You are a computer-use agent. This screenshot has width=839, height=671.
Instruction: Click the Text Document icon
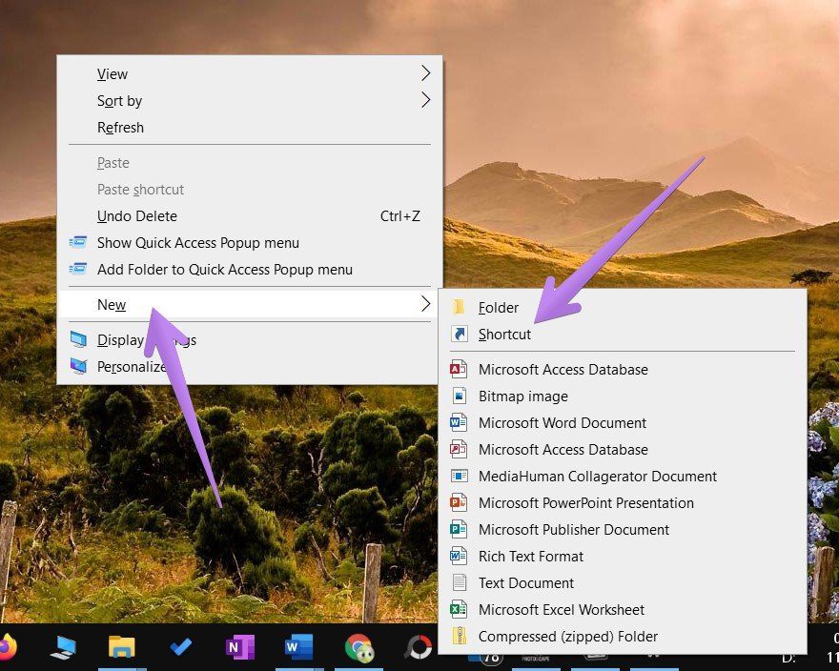coord(460,582)
